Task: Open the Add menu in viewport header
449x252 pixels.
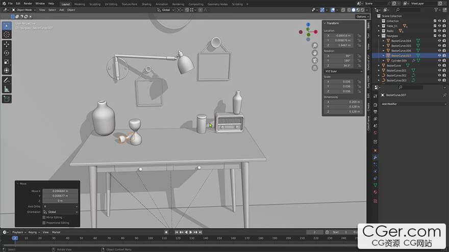Action: (62, 10)
